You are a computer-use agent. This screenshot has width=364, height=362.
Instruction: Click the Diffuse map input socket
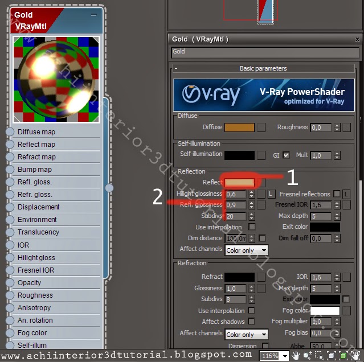pos(10,132)
